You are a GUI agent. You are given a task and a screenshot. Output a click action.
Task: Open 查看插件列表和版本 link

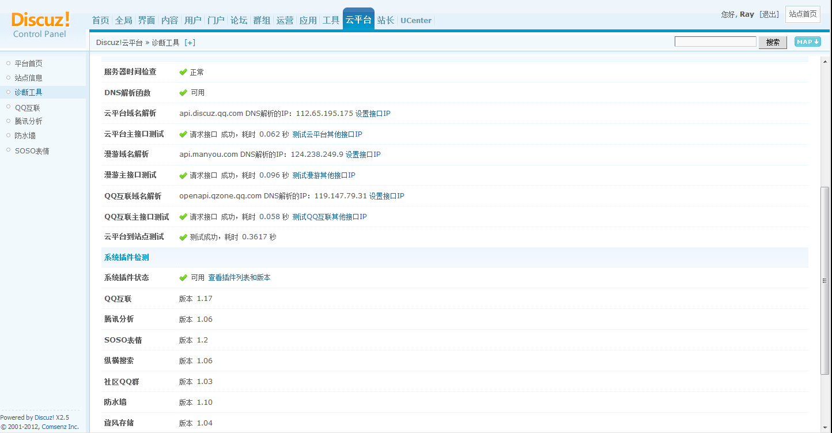pos(239,278)
